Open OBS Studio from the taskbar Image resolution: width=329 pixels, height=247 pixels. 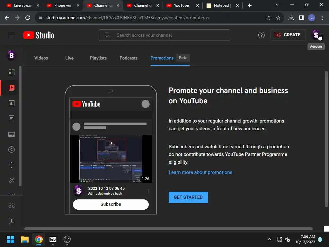pos(67,239)
